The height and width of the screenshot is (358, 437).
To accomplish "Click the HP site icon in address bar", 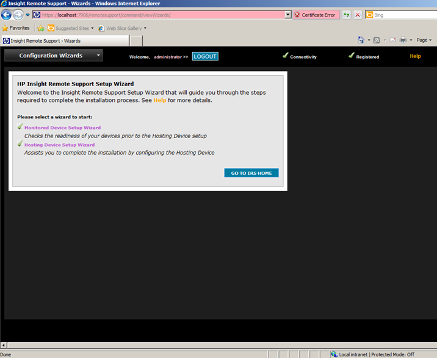I will (37, 15).
